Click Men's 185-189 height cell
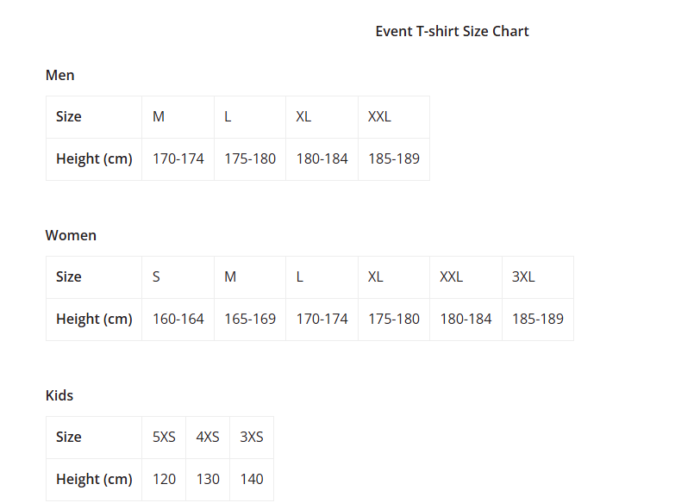 click(x=393, y=158)
